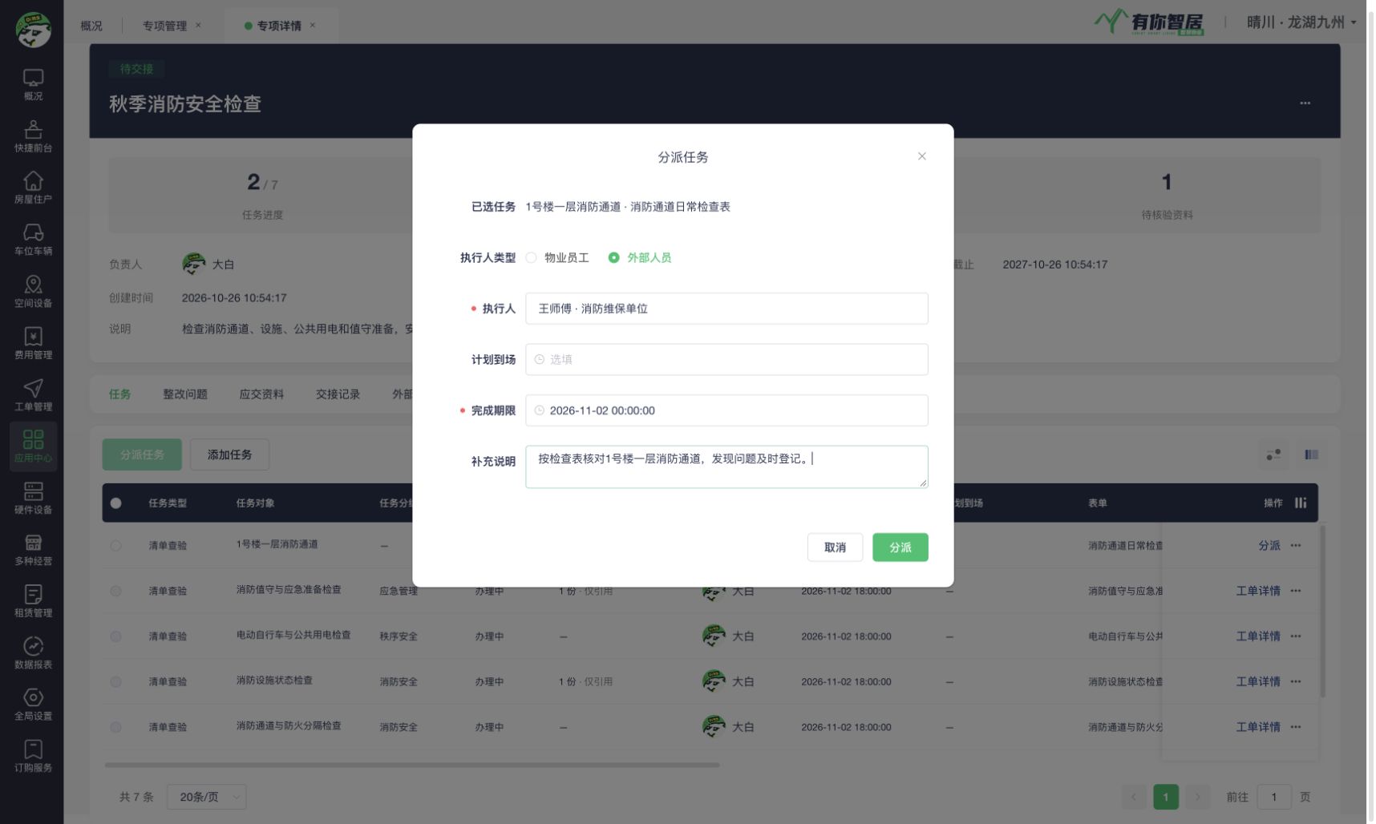The width and height of the screenshot is (1376, 824).
Task: Click in the 补充说明 text area
Action: 726,467
